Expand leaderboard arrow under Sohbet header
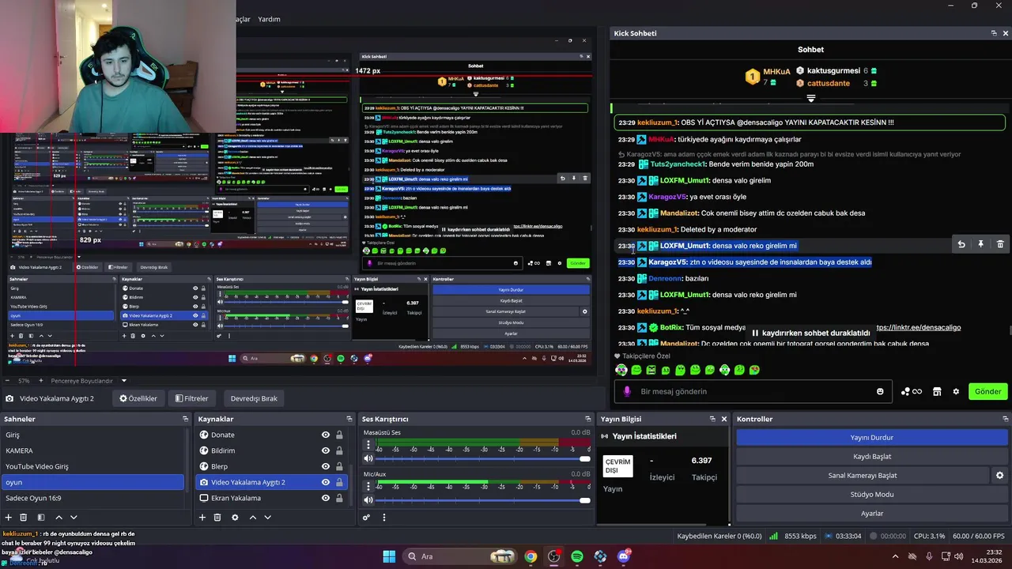 coord(810,99)
